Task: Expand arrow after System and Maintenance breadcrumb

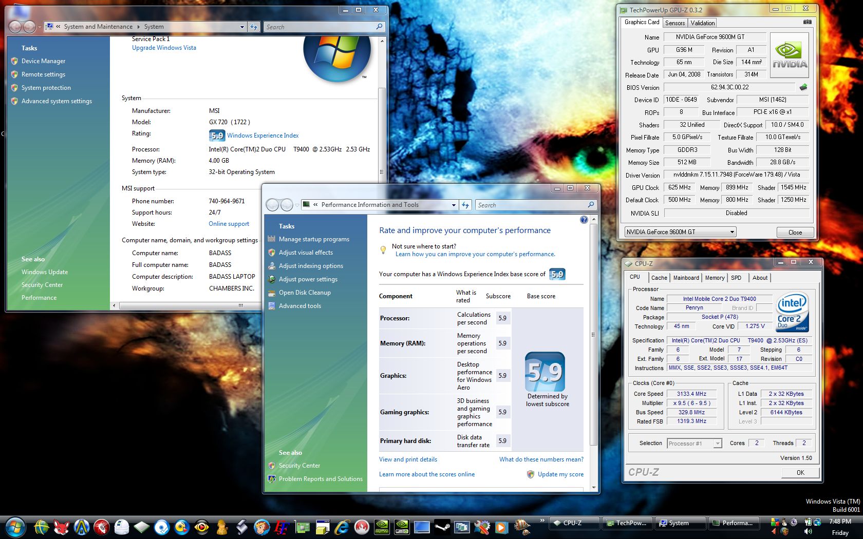Action: 138,27
